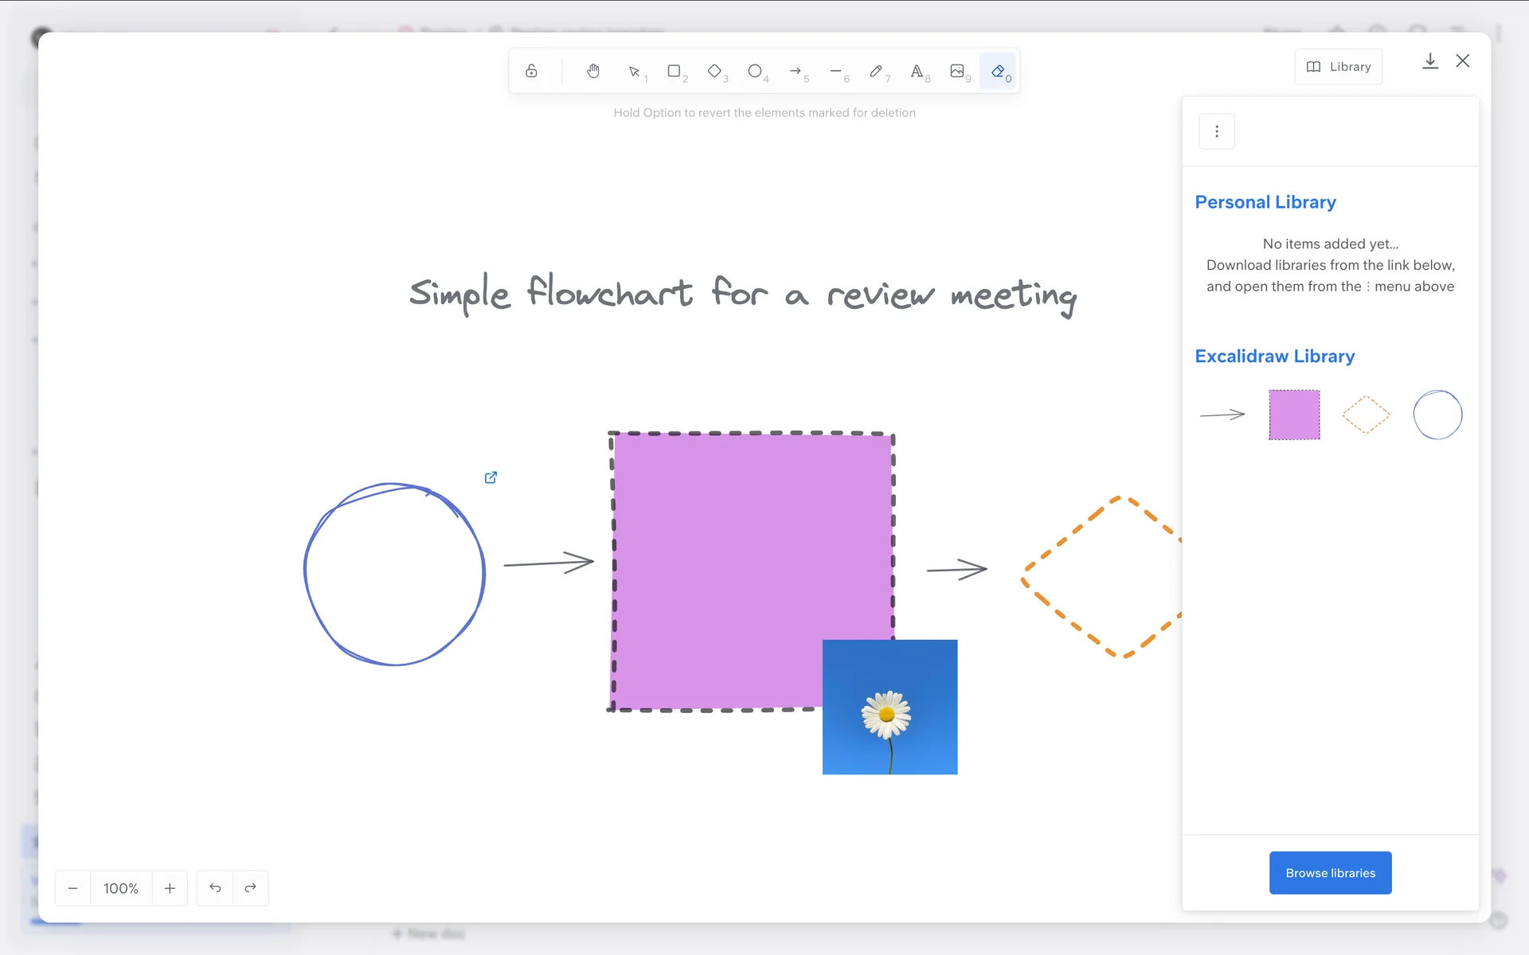Image resolution: width=1529 pixels, height=955 pixels.
Task: Select the Text tool
Action: pyautogui.click(x=917, y=71)
